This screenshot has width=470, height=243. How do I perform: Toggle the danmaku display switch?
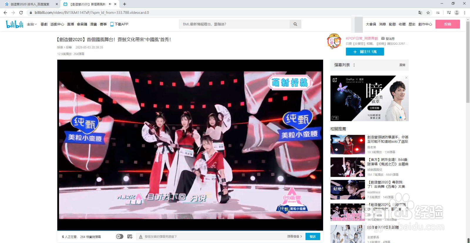120,237
